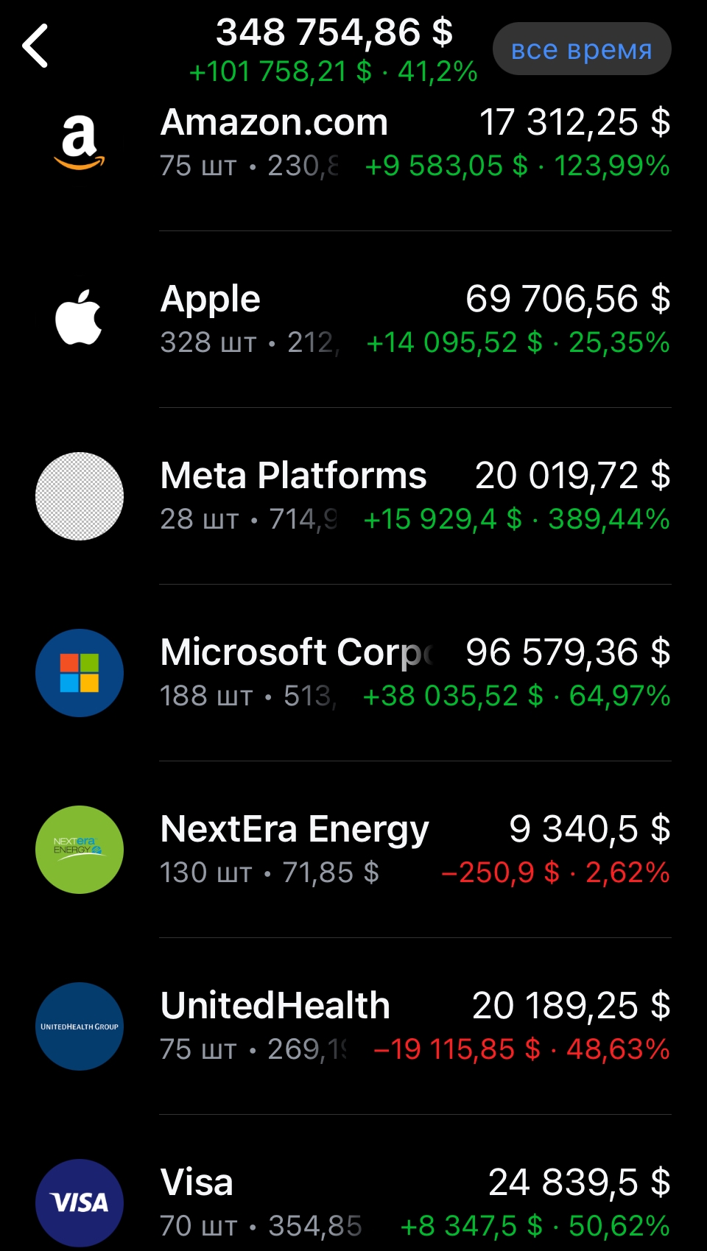Image resolution: width=707 pixels, height=1251 pixels.
Task: Open the Amazon.com position name
Action: (274, 122)
